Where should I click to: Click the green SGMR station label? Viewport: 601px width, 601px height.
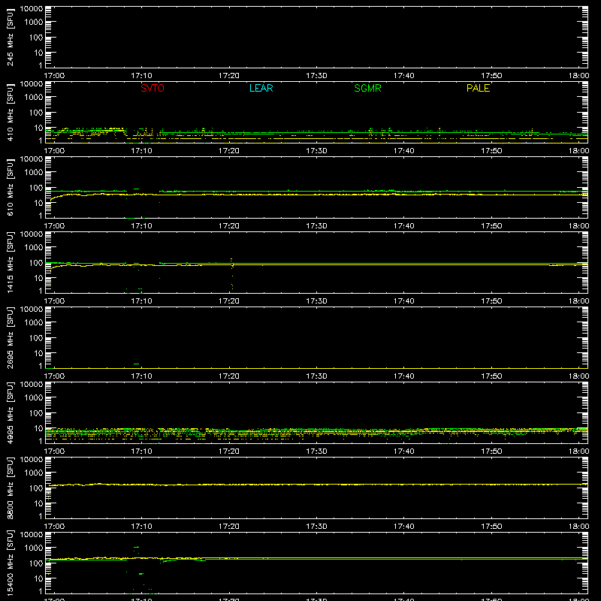point(367,88)
